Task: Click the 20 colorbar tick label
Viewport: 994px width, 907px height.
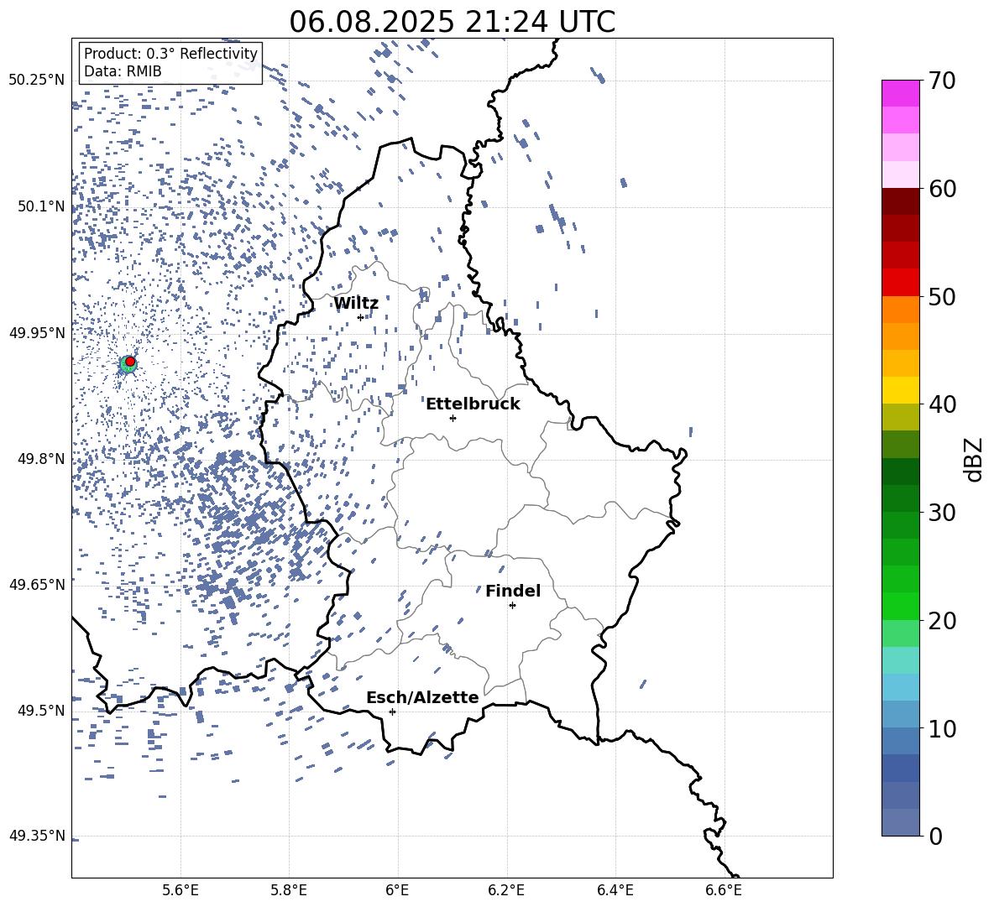Action: [942, 621]
